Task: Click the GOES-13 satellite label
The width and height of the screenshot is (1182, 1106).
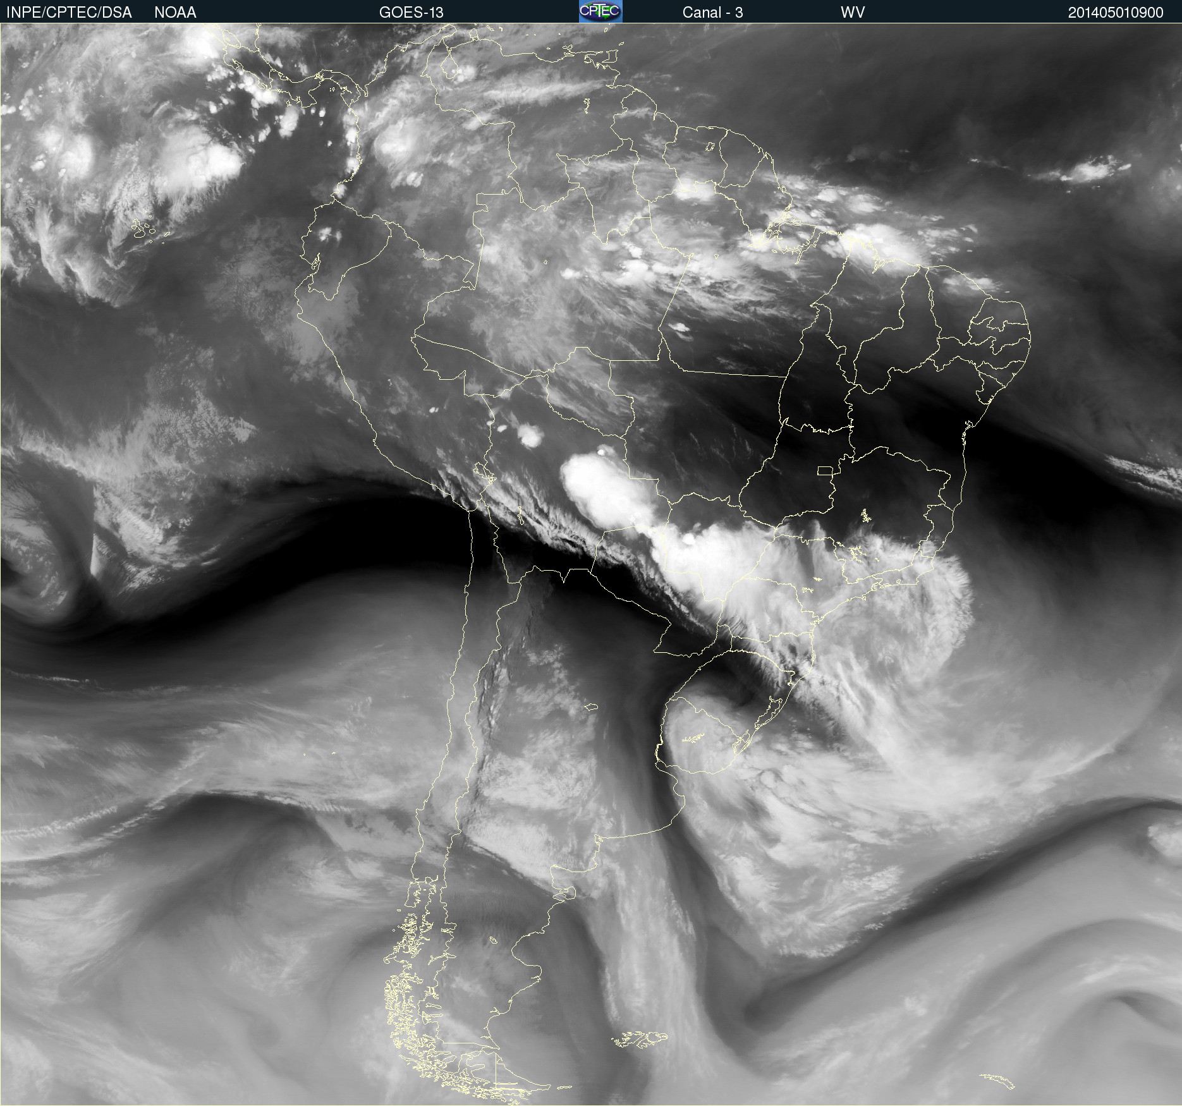Action: [x=411, y=13]
